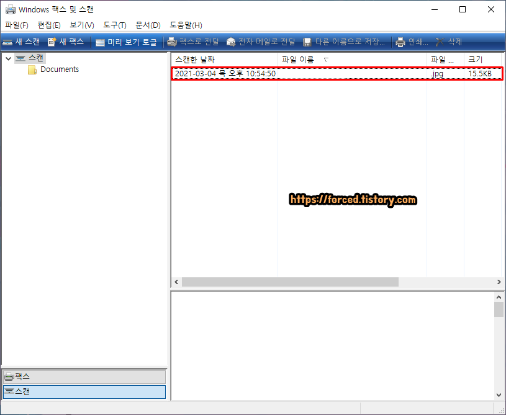Toggle the preview pane (미리 보기 토글)

(x=127, y=42)
